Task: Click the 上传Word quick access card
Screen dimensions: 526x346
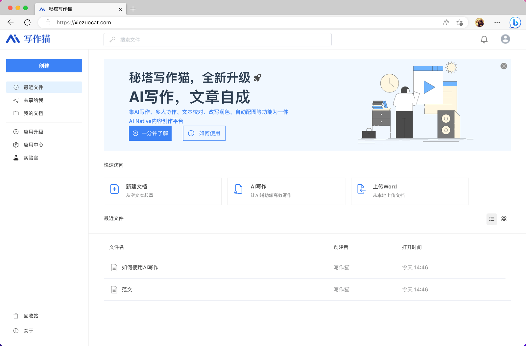Action: [410, 191]
